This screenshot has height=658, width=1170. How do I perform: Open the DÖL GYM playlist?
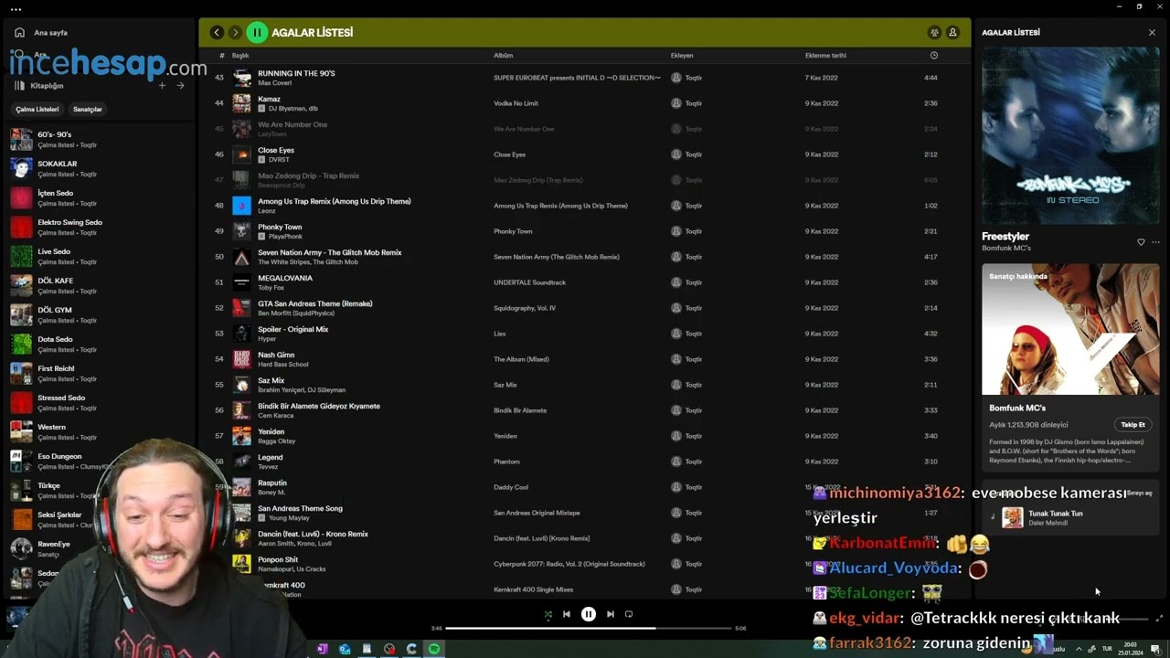point(99,315)
